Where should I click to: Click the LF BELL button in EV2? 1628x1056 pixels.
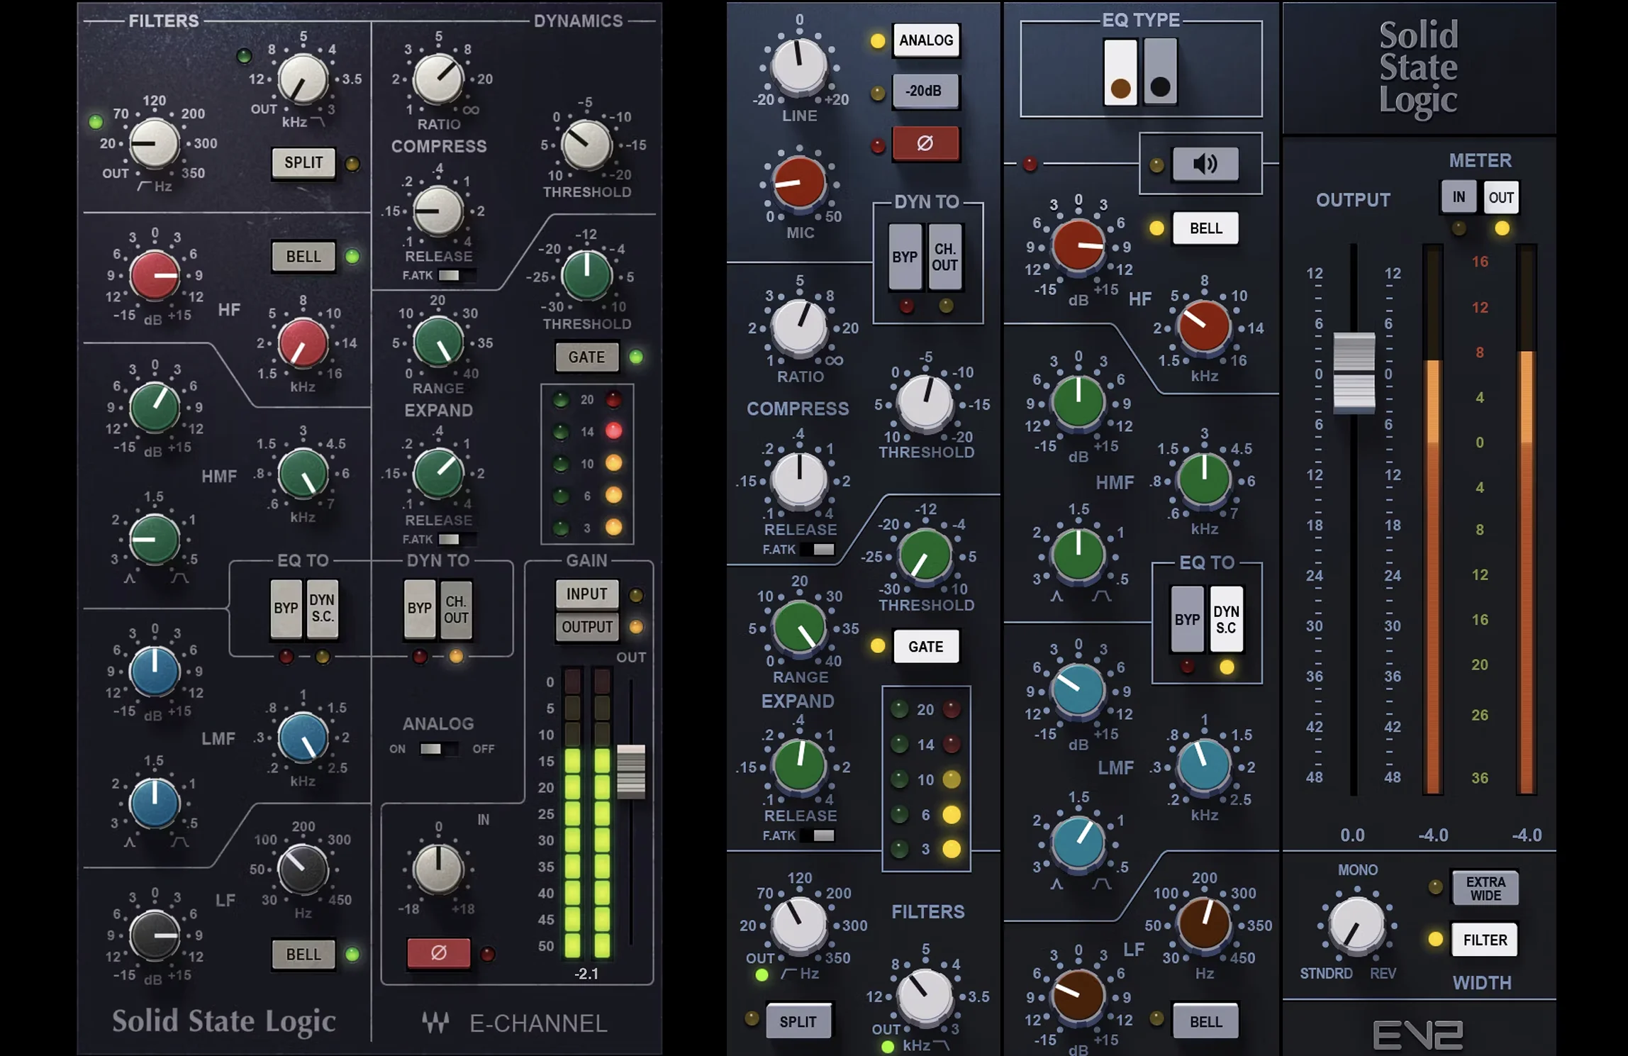click(x=1205, y=1021)
